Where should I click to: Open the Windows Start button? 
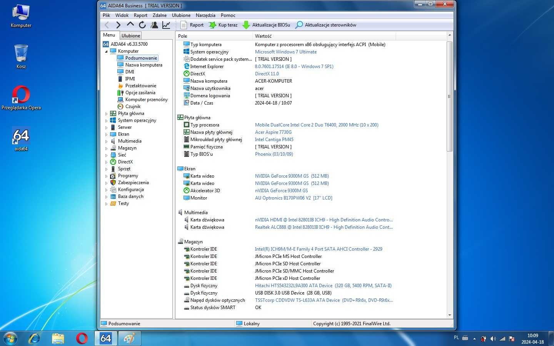tap(10, 338)
